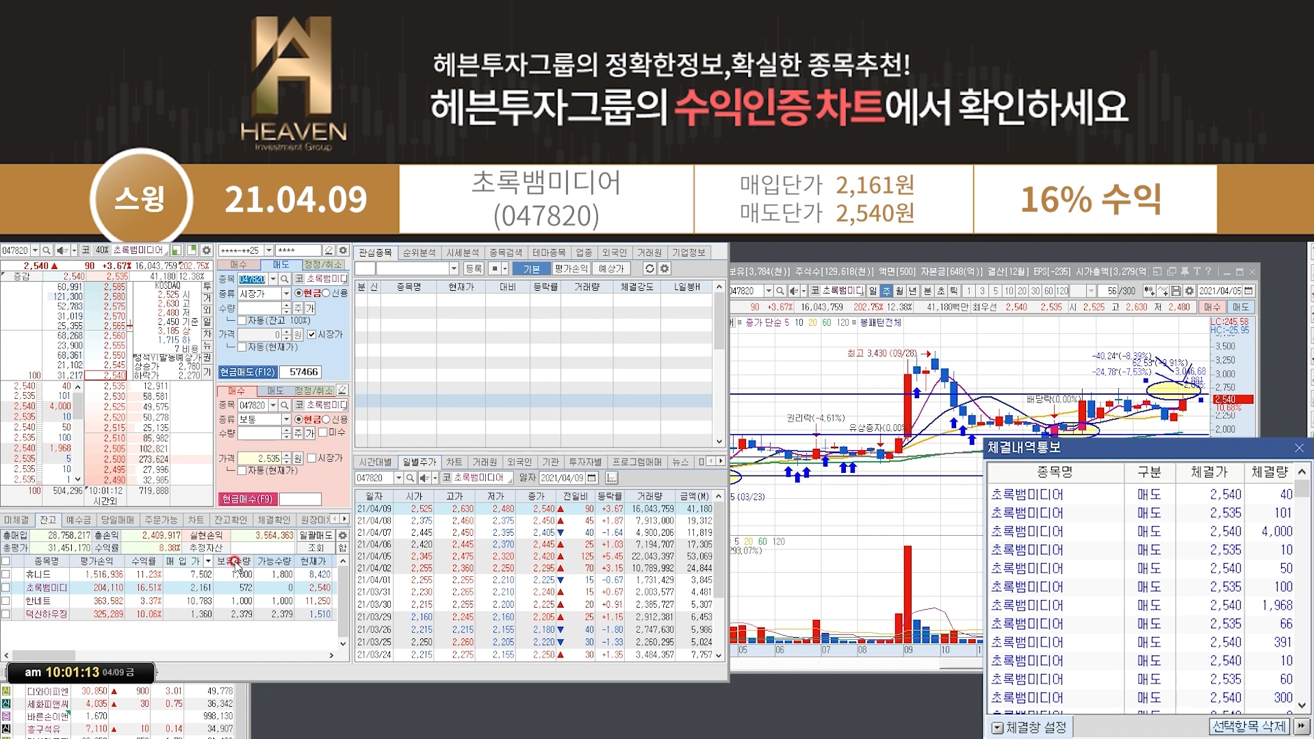Click search icon in sell order 종목 row

(285, 279)
